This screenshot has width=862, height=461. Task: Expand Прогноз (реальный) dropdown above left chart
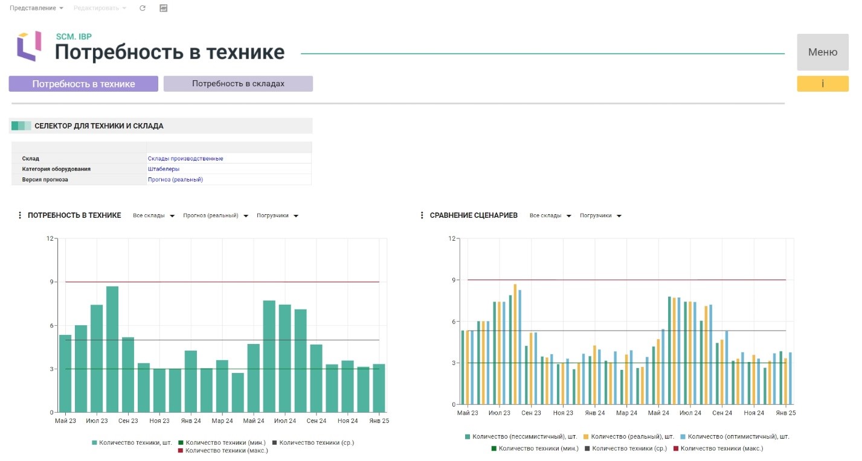(216, 215)
